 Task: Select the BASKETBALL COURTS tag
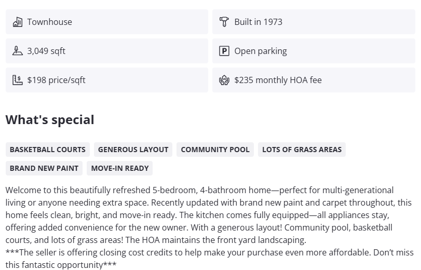coord(48,150)
